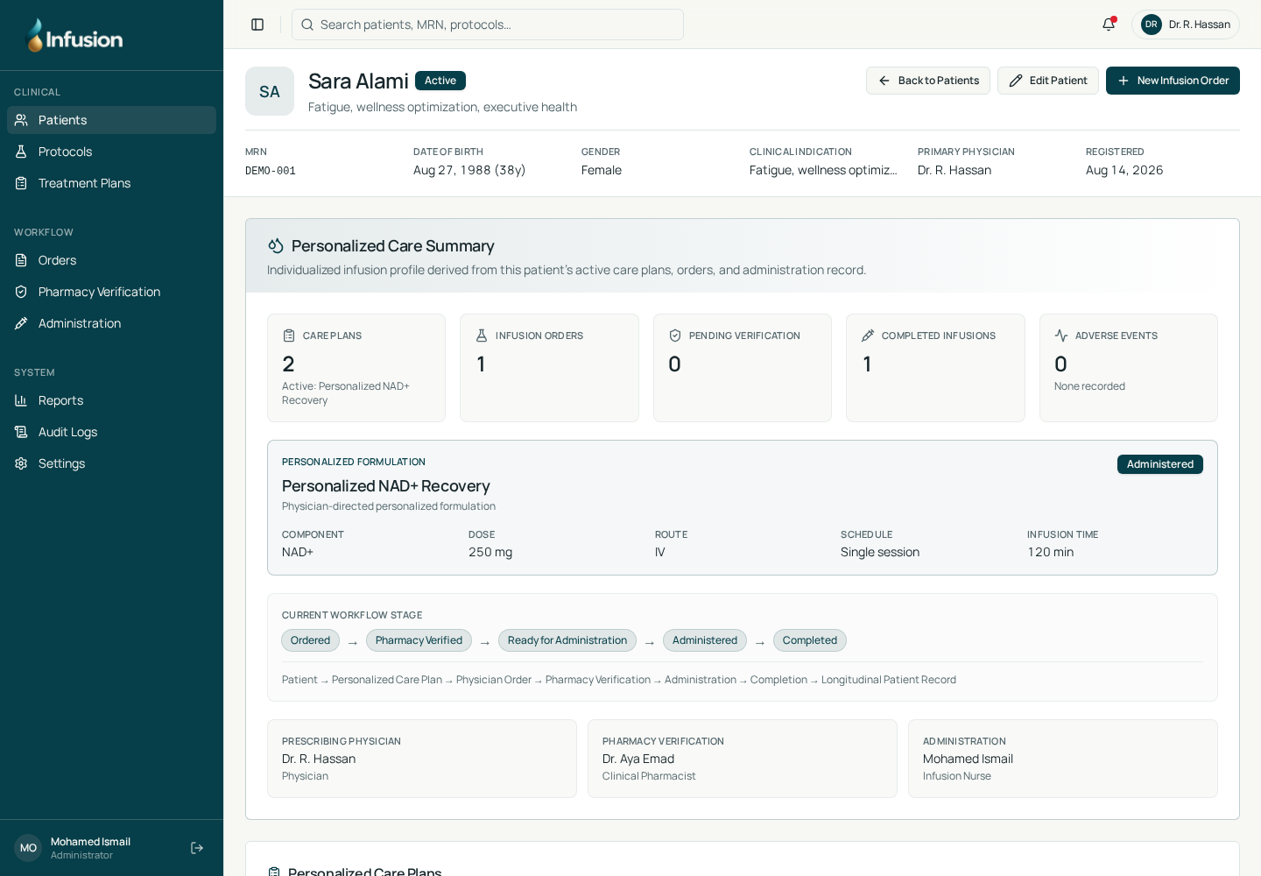
Task: Select the Ordered workflow stage
Action: [x=310, y=640]
